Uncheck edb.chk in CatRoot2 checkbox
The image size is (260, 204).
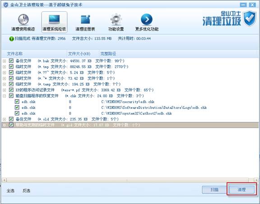pos(17,113)
